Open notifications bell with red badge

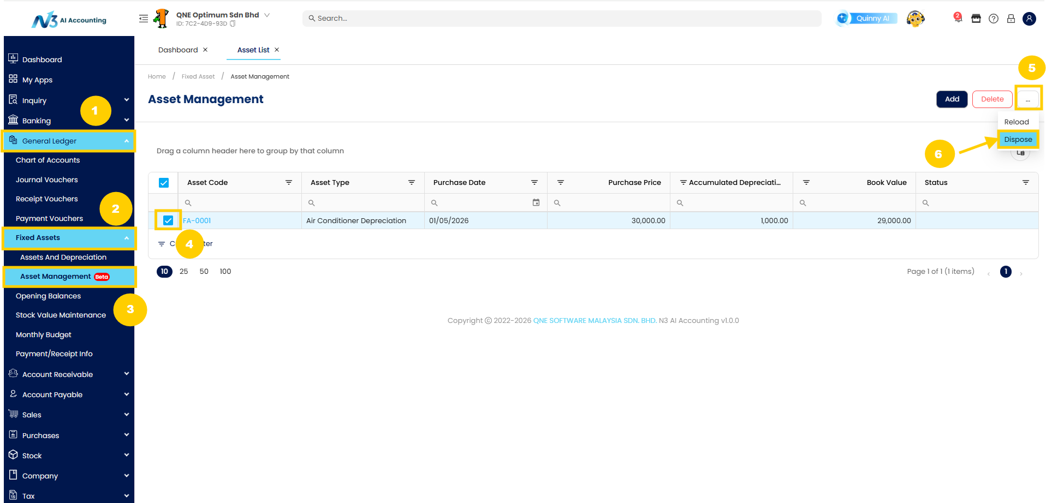958,17
